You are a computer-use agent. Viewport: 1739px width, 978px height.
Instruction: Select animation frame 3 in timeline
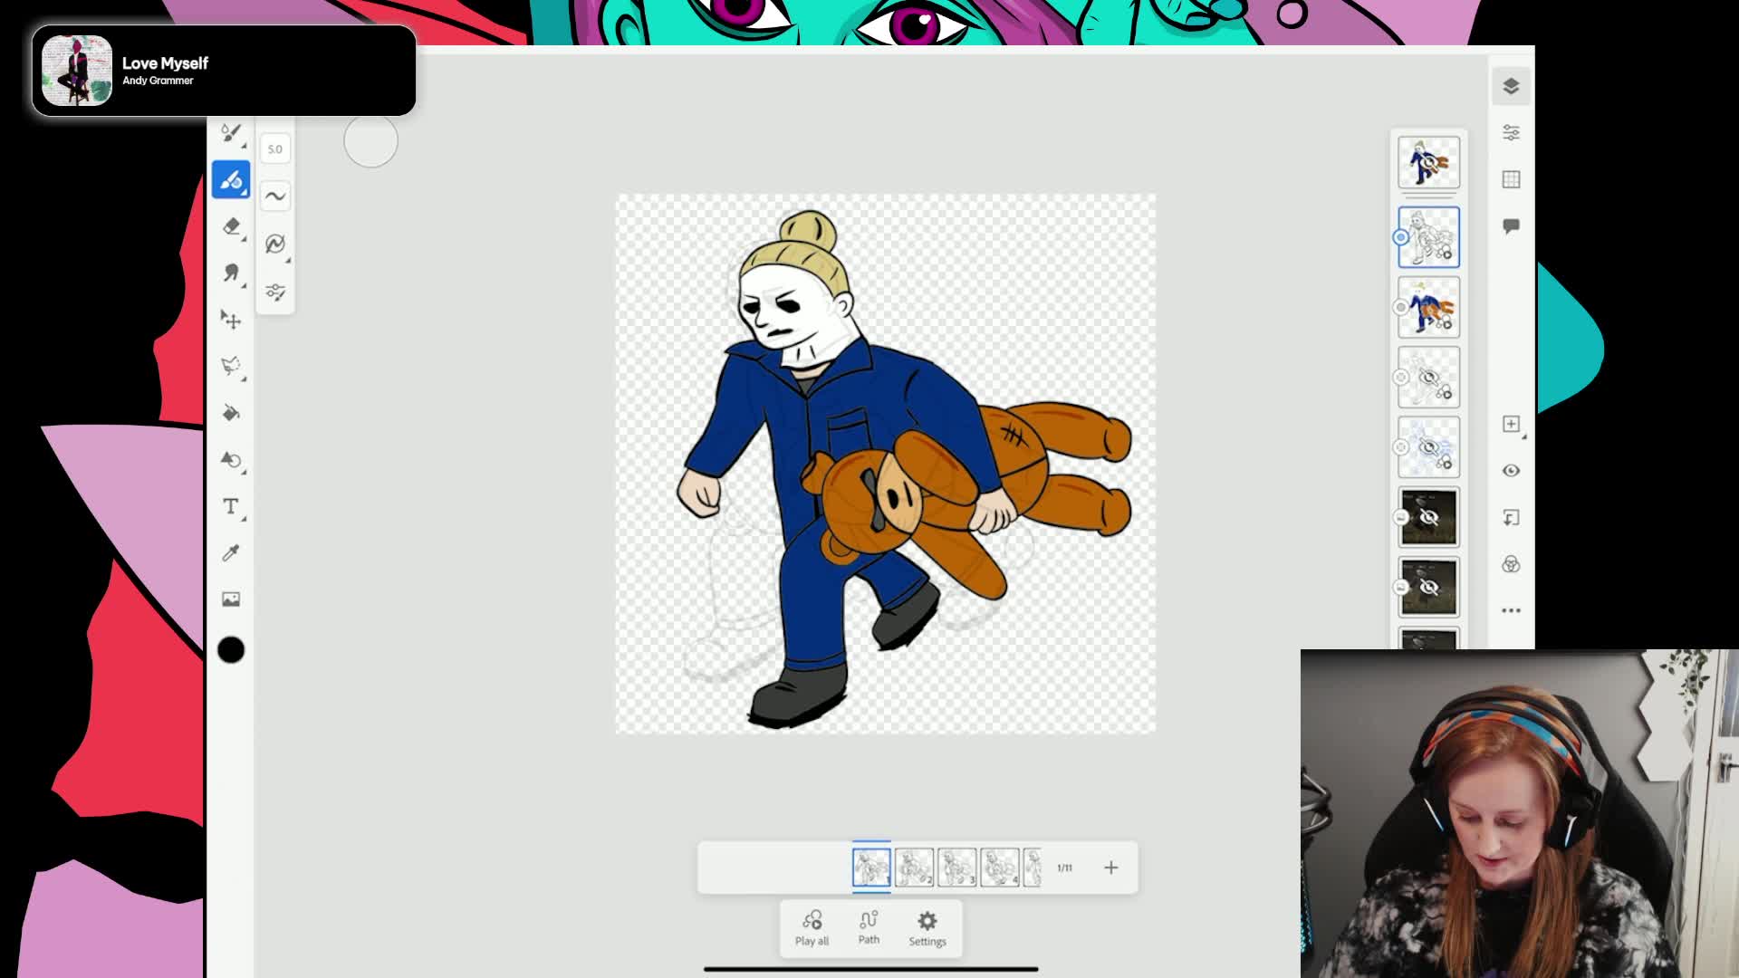pos(956,868)
